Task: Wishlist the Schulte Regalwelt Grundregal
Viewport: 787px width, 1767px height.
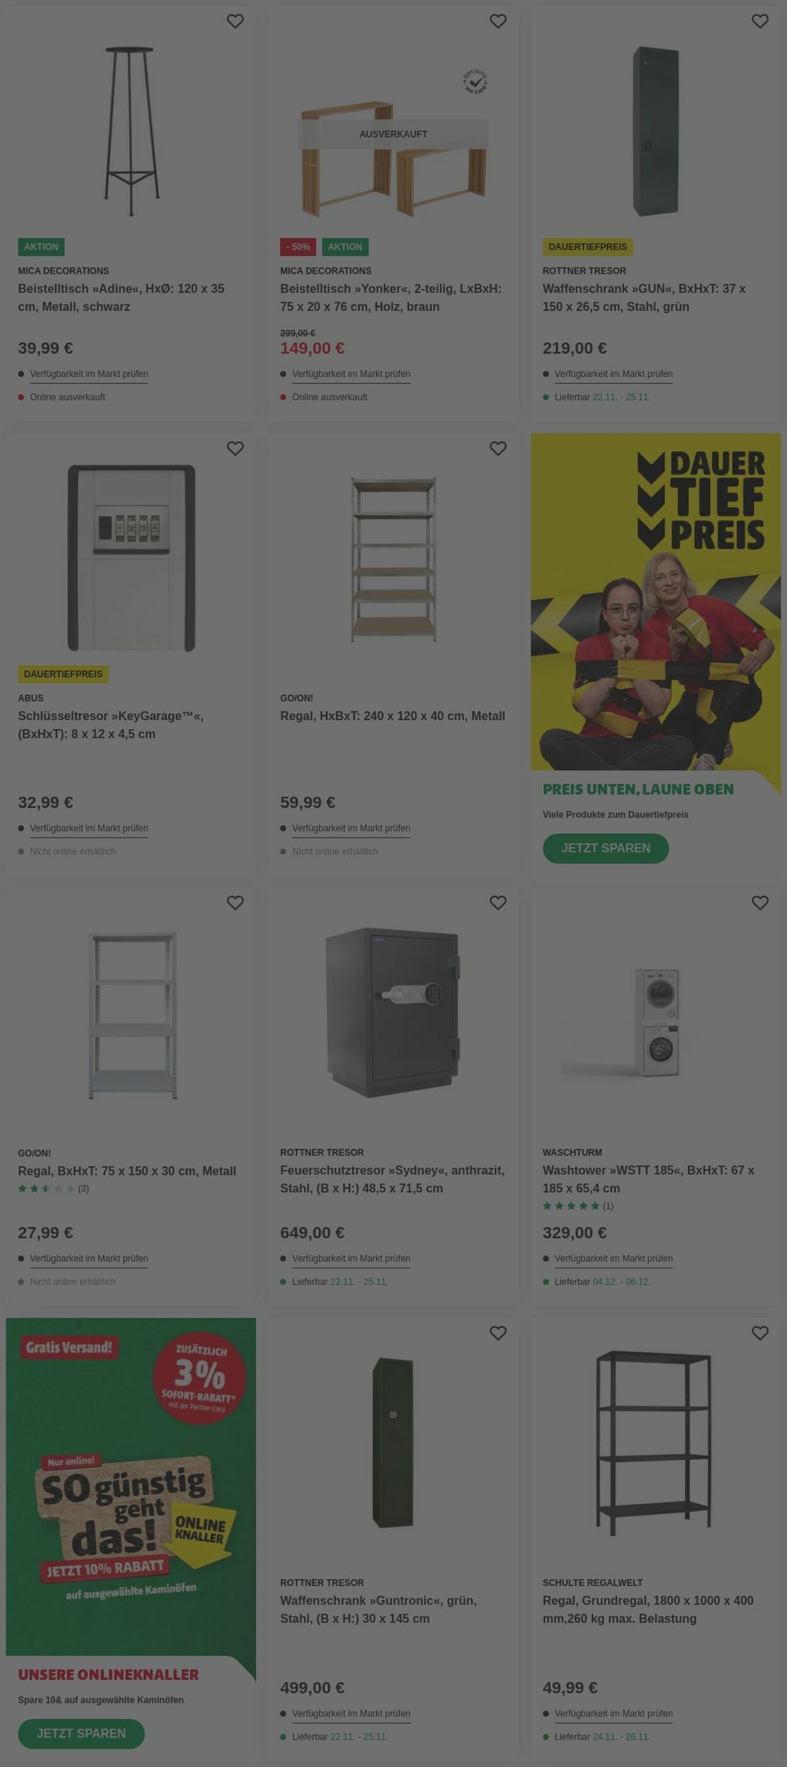Action: (x=759, y=1333)
